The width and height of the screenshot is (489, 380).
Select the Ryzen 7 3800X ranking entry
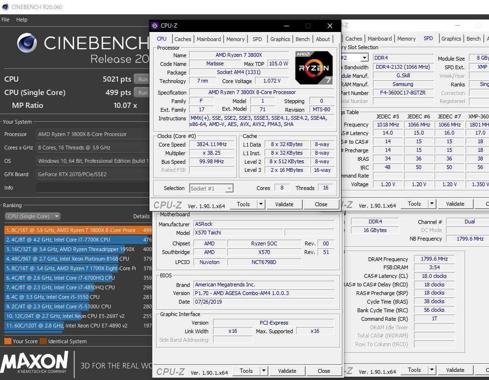click(72, 230)
